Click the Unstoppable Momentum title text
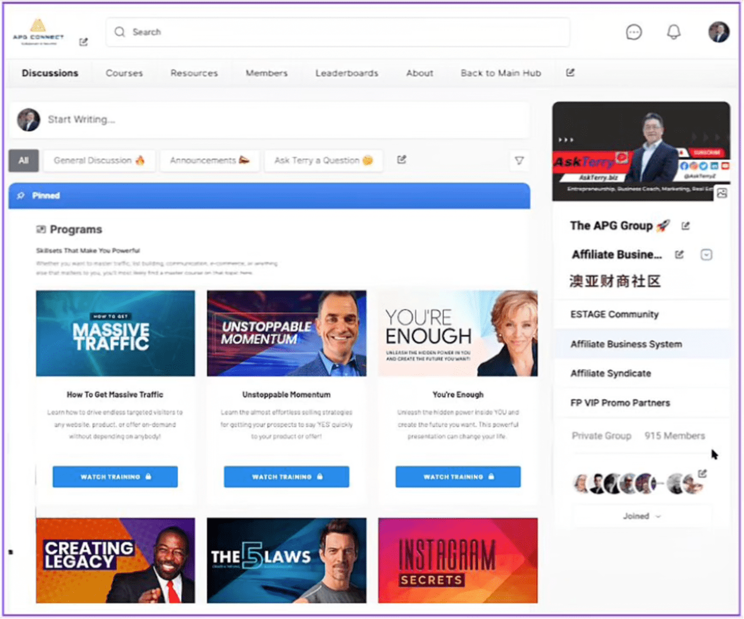The image size is (744, 619). point(287,395)
